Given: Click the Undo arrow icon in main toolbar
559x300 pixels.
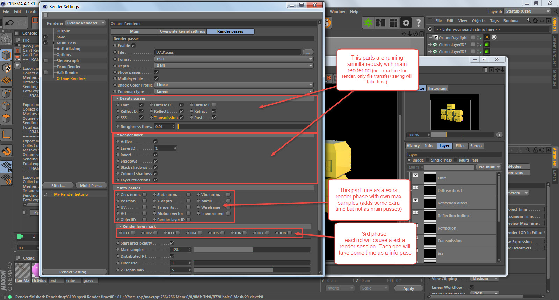Looking at the screenshot, I should 9,23.
